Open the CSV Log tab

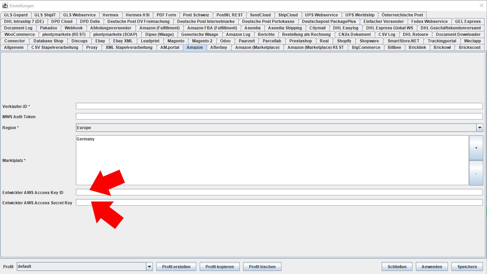[387, 35]
